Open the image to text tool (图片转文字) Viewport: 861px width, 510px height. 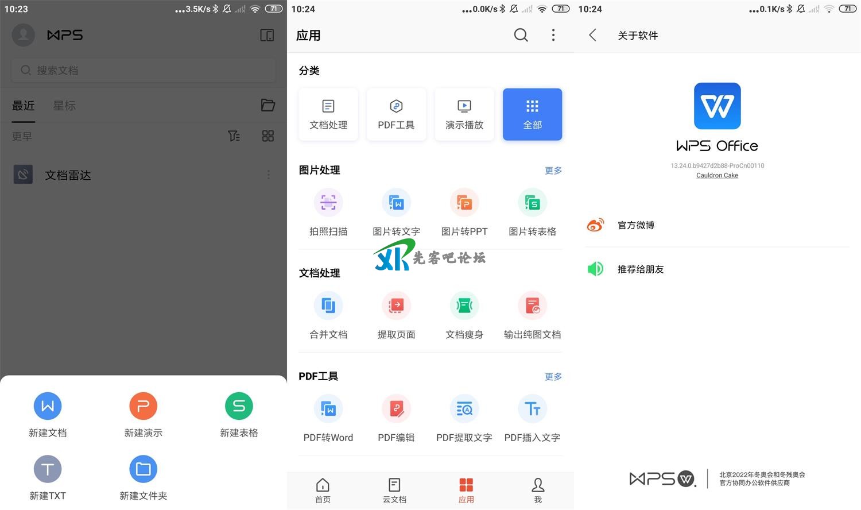[x=396, y=203]
